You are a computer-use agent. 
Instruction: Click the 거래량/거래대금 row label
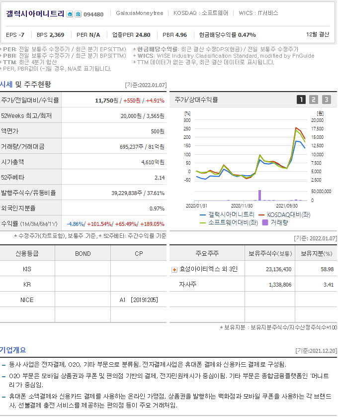tap(23, 146)
